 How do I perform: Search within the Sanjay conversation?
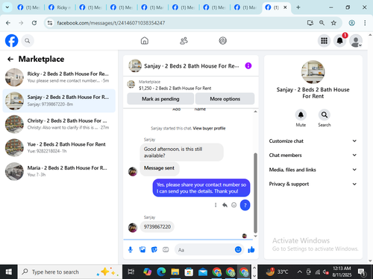(x=325, y=115)
